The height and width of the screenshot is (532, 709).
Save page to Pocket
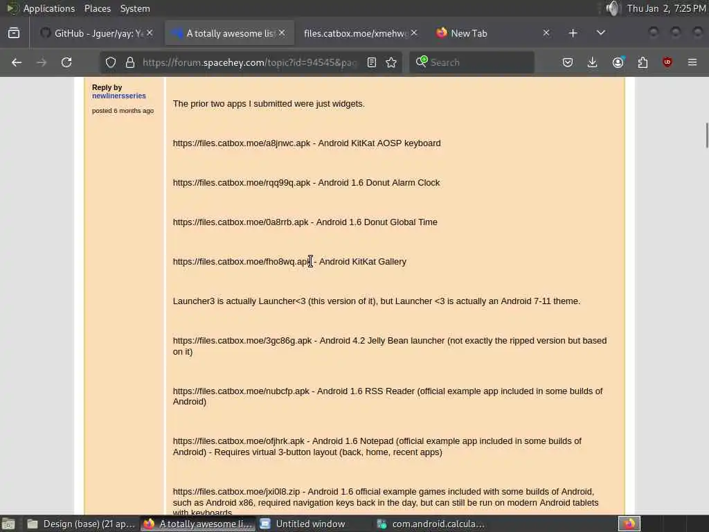tap(568, 62)
